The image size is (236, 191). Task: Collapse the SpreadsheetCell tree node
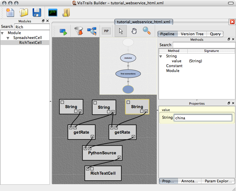pyautogui.click(x=8, y=38)
